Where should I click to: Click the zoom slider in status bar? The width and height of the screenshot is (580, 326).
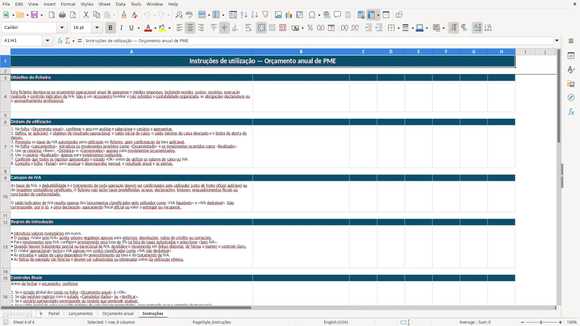541,322
